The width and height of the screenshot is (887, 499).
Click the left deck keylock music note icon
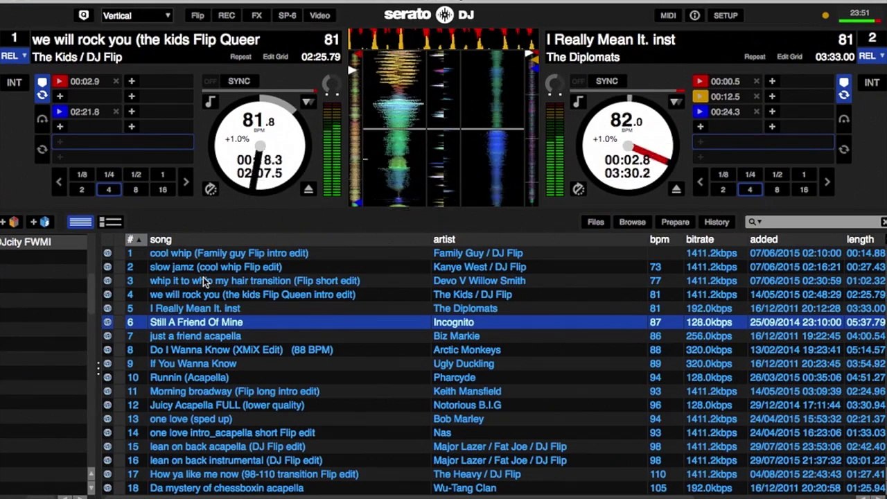coord(210,103)
